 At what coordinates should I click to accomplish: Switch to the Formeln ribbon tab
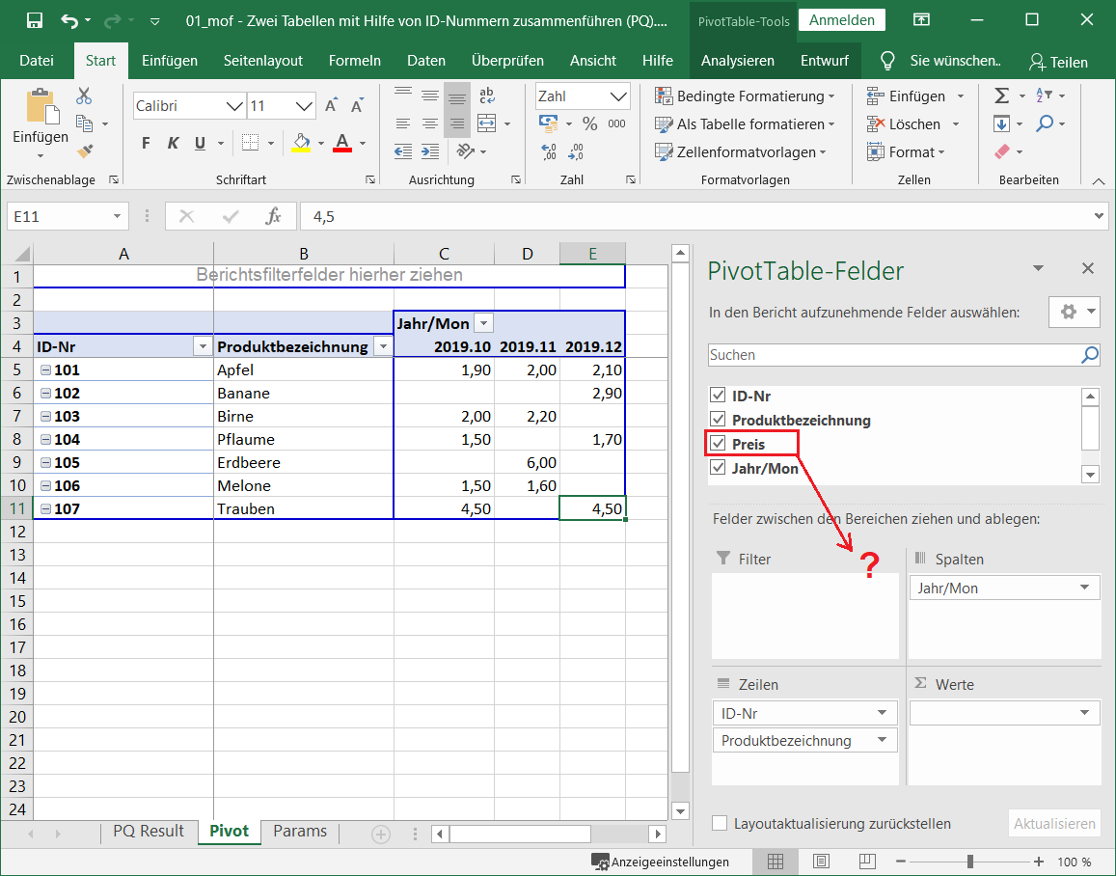click(354, 61)
